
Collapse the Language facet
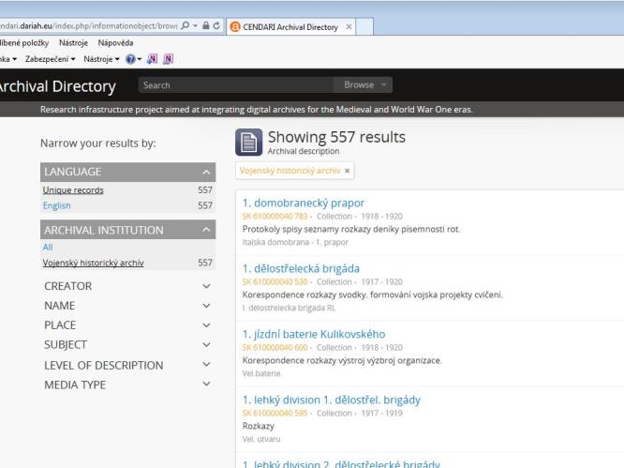point(206,173)
